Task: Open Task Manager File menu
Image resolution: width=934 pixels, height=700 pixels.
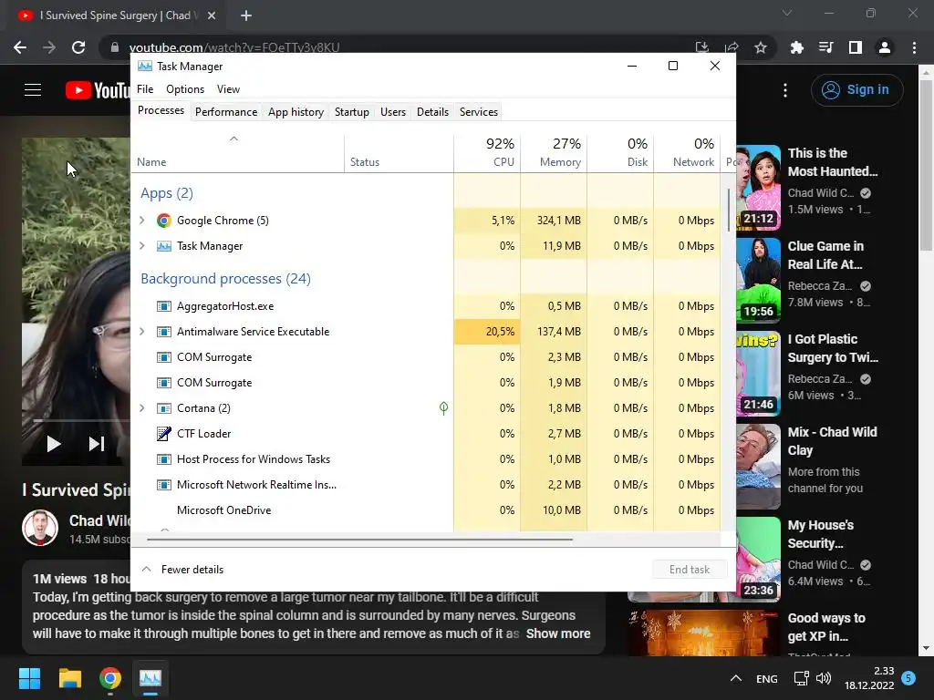Action: [x=145, y=89]
